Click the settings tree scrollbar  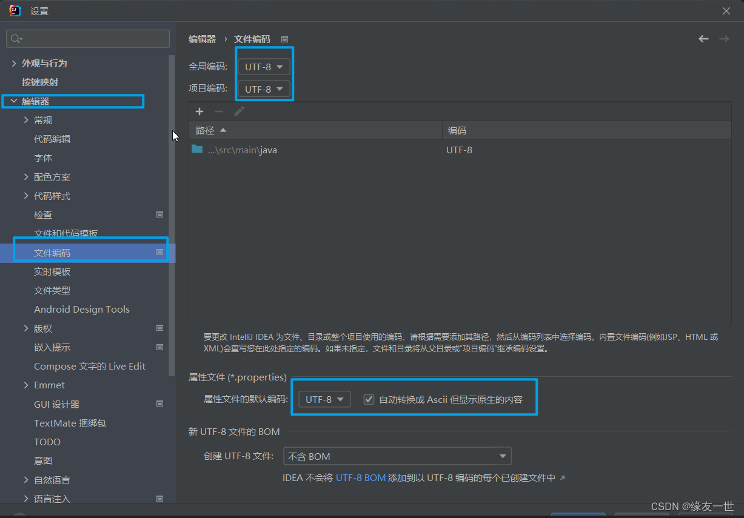point(172,215)
